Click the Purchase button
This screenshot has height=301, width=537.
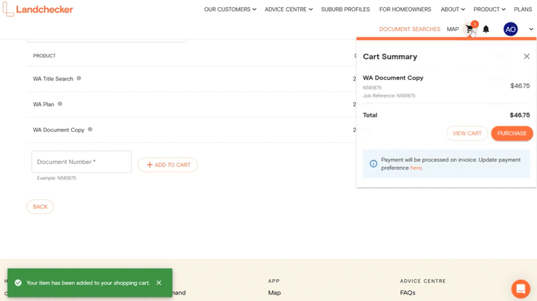(x=512, y=133)
